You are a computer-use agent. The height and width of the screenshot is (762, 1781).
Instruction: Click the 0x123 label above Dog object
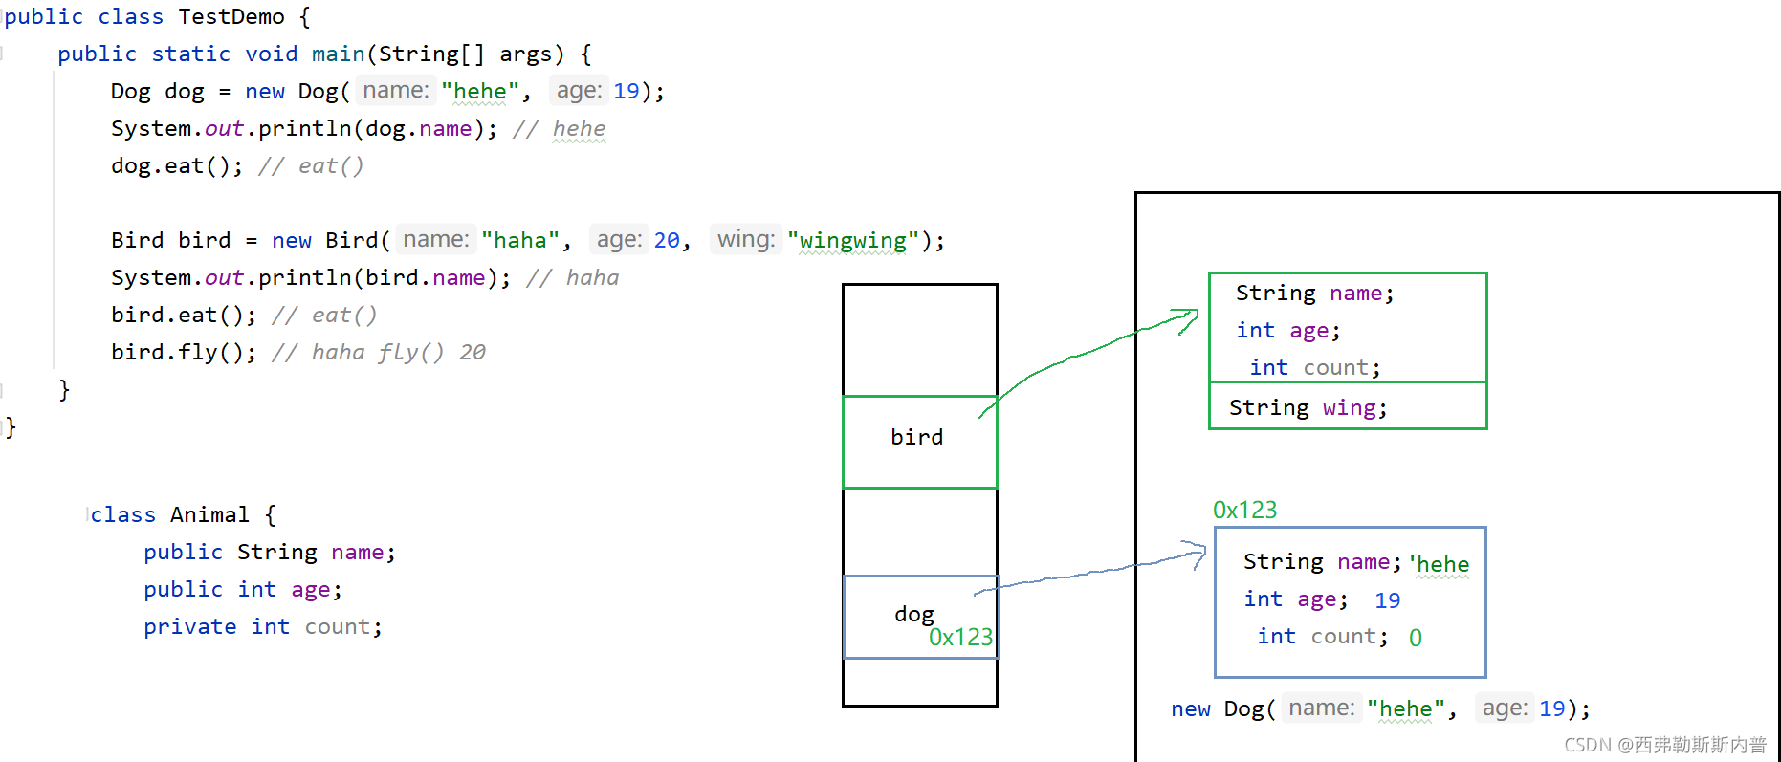(1244, 510)
